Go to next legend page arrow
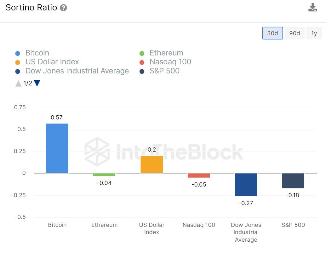This screenshot has height=253, width=326. [x=37, y=83]
